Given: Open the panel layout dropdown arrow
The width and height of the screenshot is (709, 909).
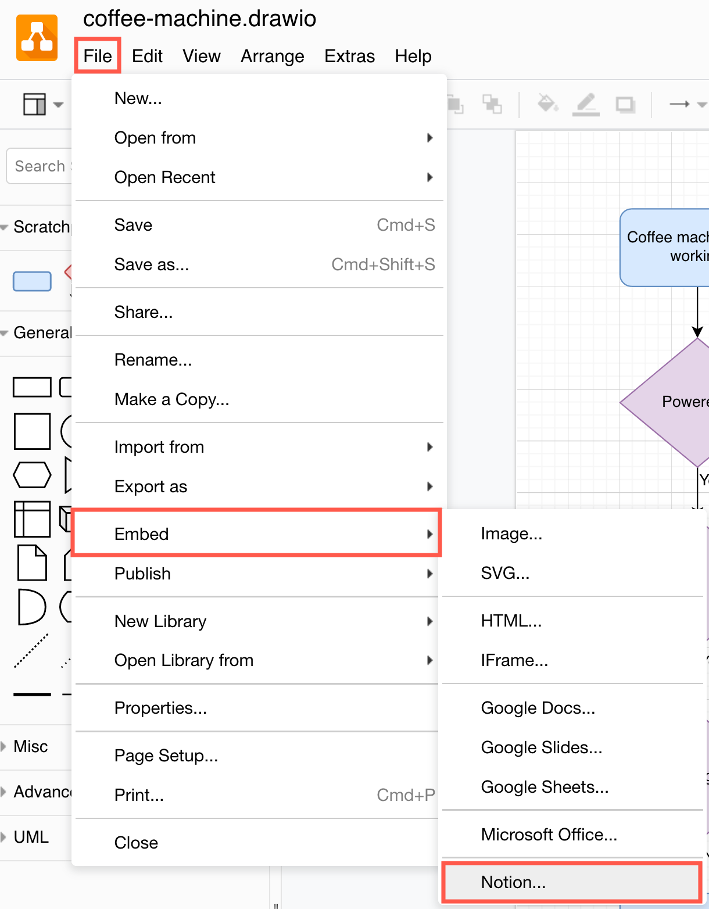Looking at the screenshot, I should [x=58, y=105].
